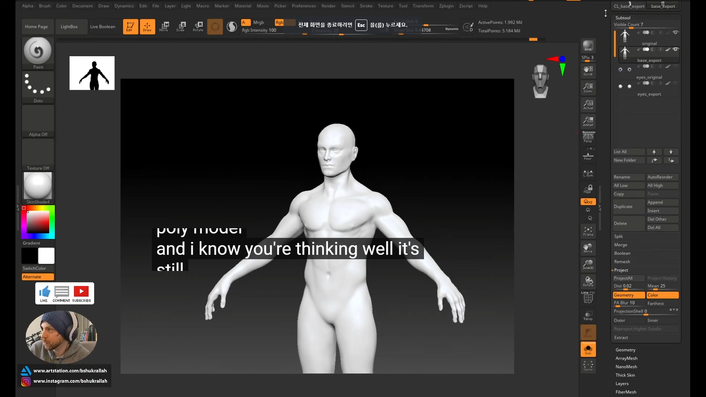Open the Stroke menu
The width and height of the screenshot is (706, 397).
[366, 6]
